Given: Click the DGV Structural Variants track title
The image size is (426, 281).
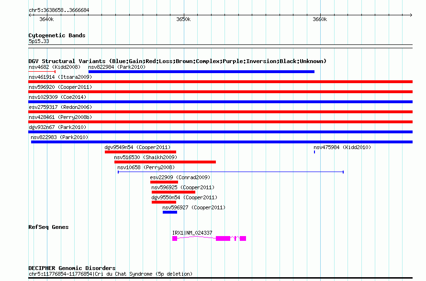Looking at the screenshot, I should pos(178,61).
